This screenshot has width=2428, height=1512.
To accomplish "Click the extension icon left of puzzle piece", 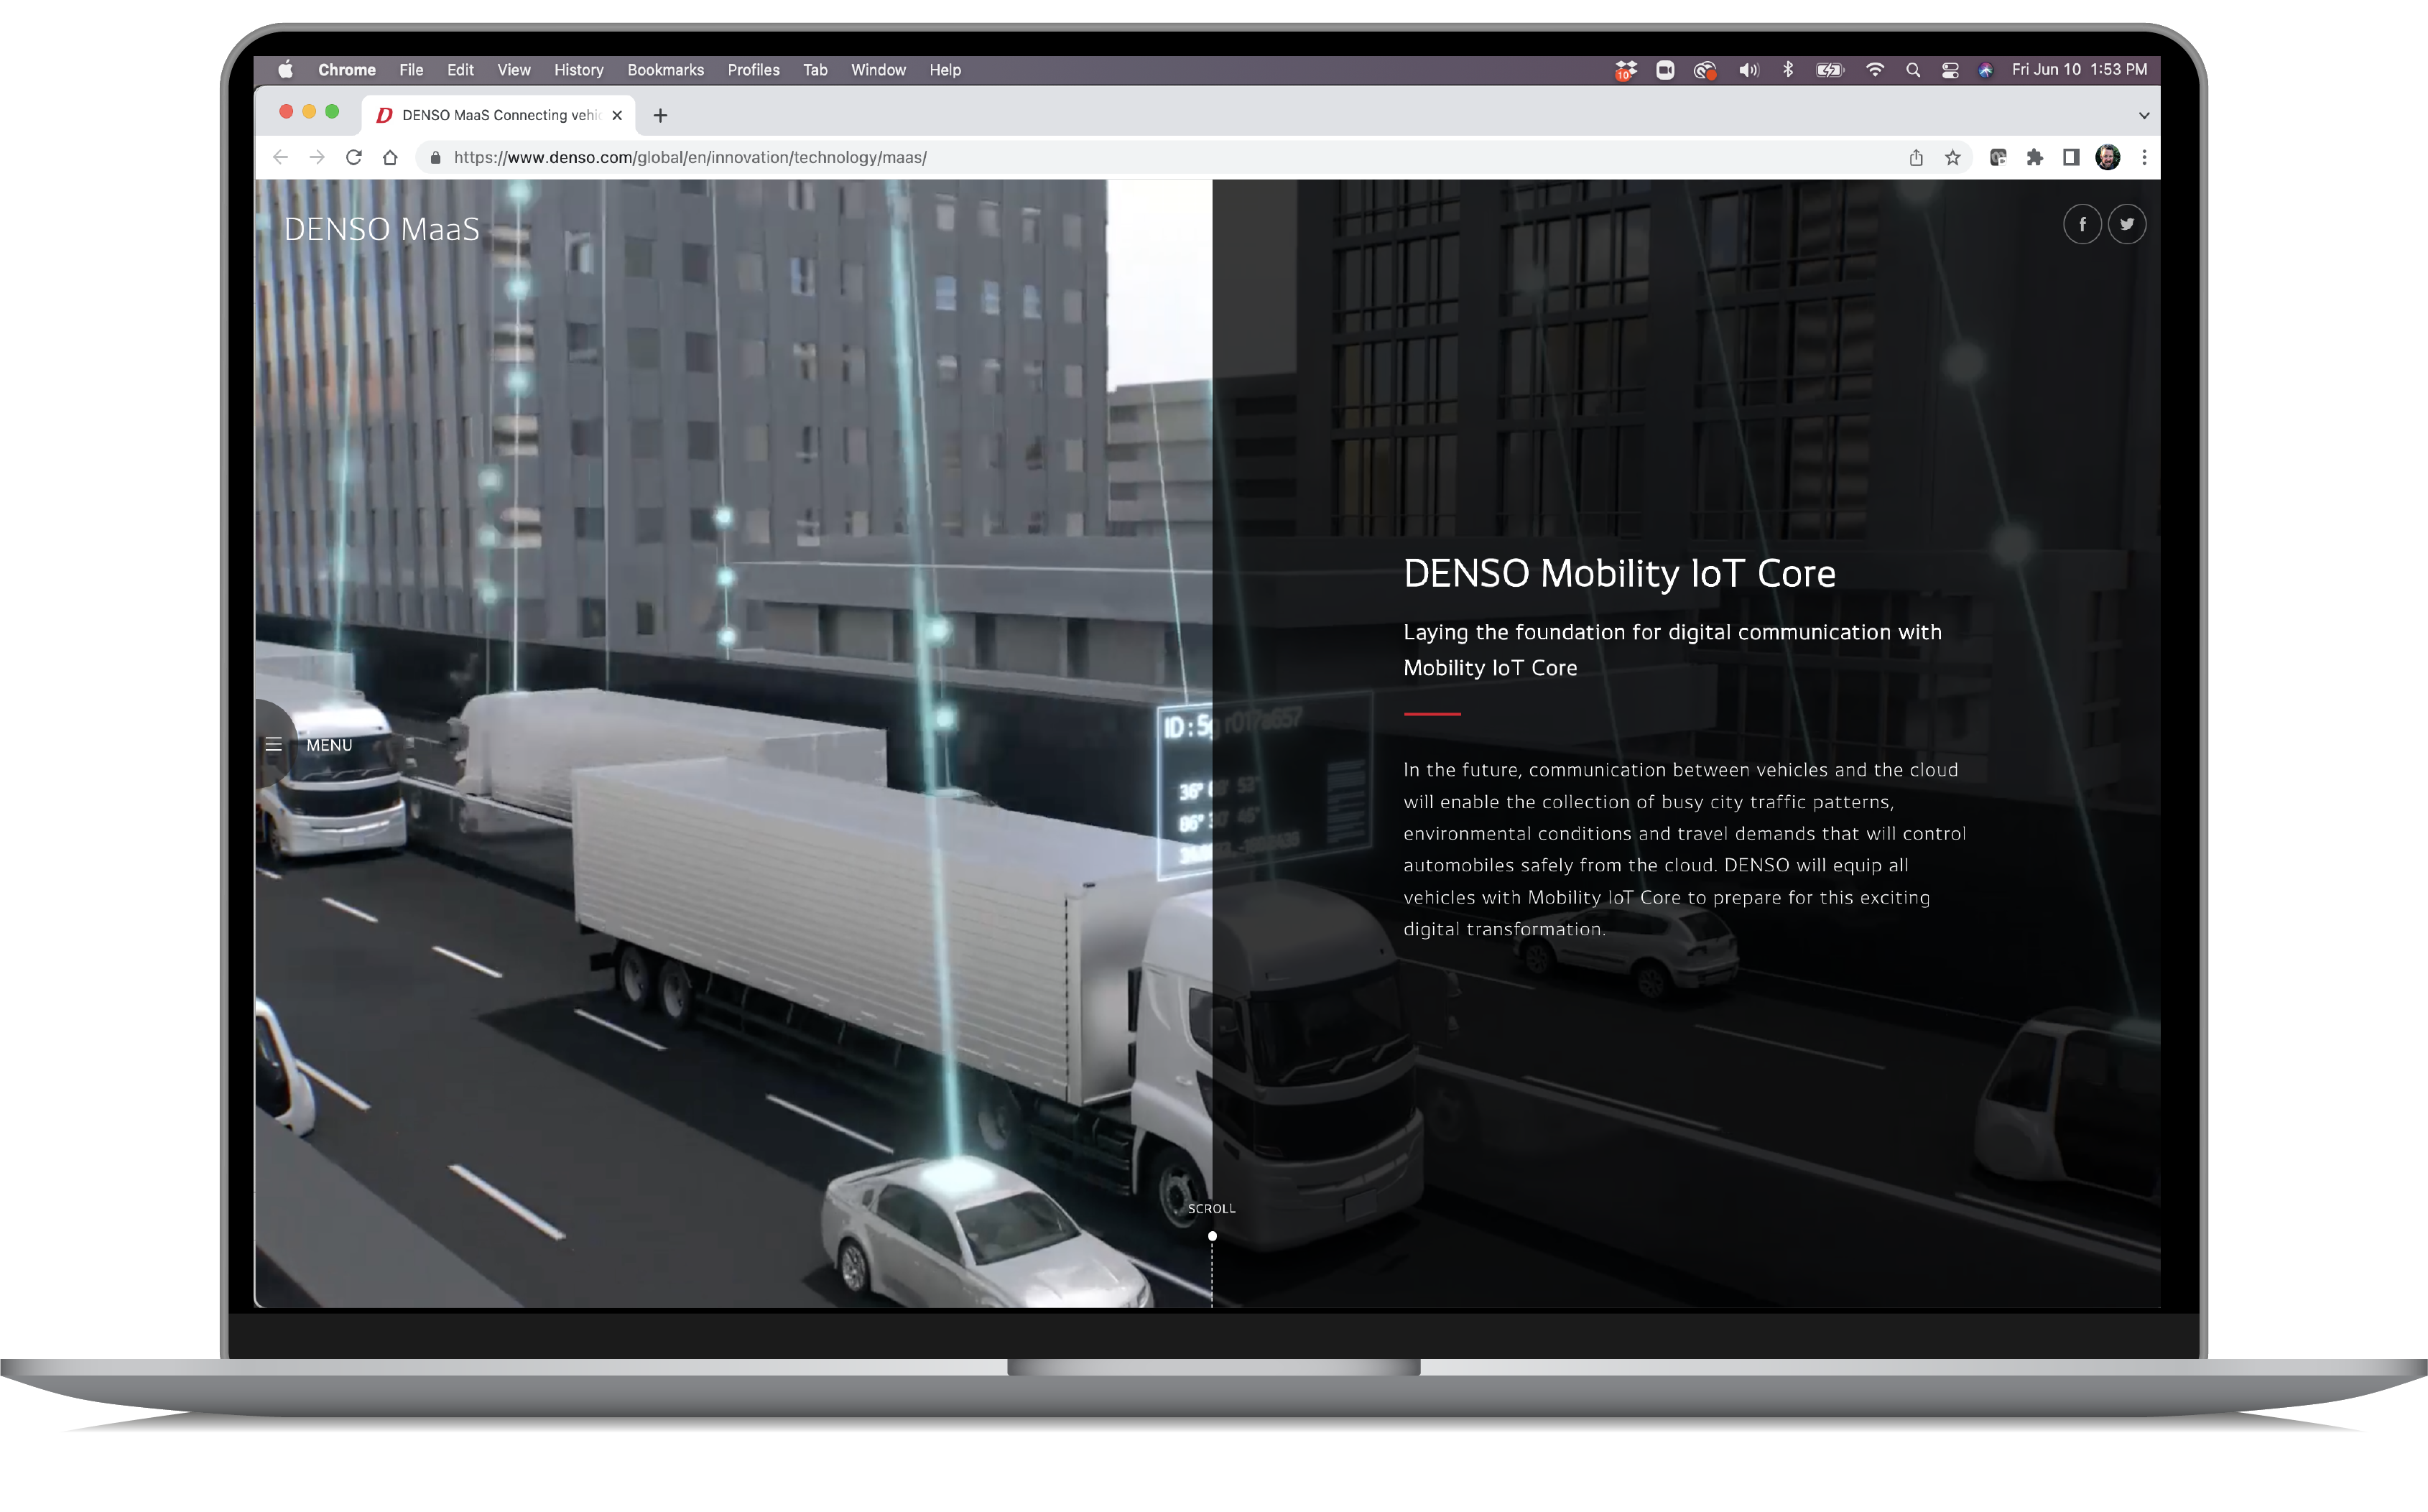I will (1998, 157).
